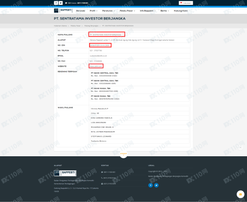Image resolution: width=247 pixels, height=202 pixels.
Task: Open the footer Facebook round icon
Action: pyautogui.click(x=151, y=185)
